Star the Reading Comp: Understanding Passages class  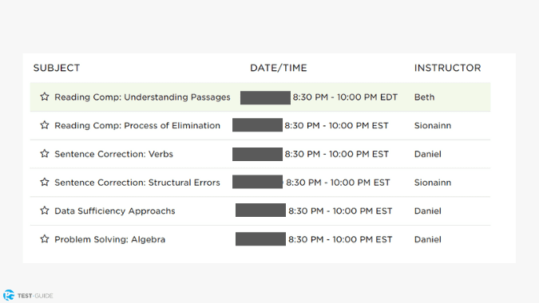click(x=45, y=96)
